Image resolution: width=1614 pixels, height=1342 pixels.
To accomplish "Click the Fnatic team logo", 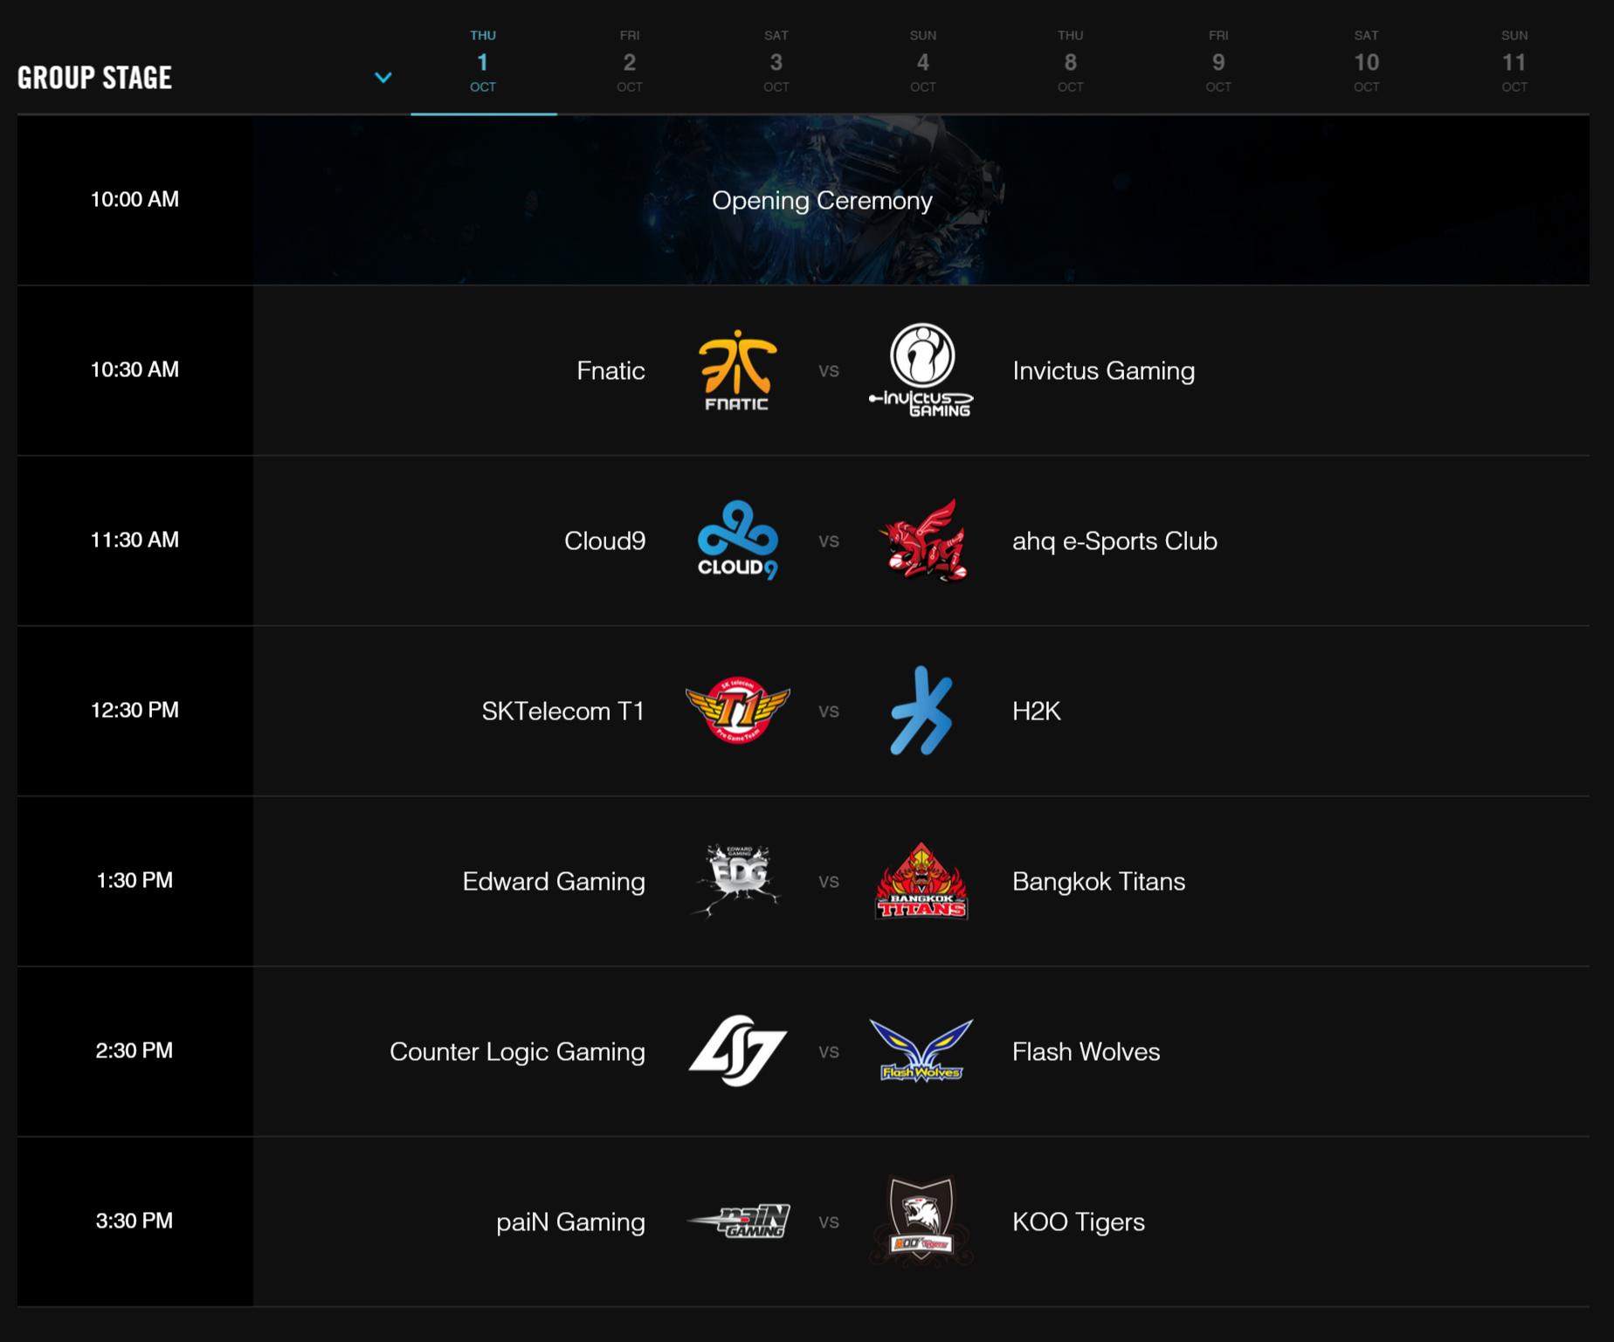I will point(737,370).
